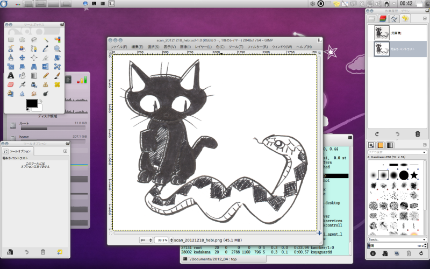Select the Shear tool
430x269 pixels.
pos(22,66)
